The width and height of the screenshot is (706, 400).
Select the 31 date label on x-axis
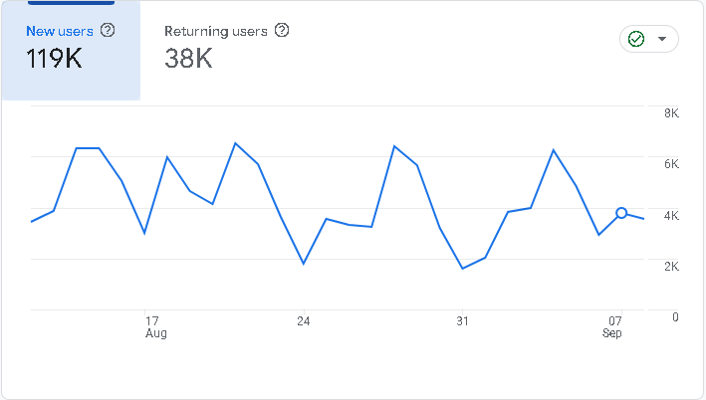462,321
